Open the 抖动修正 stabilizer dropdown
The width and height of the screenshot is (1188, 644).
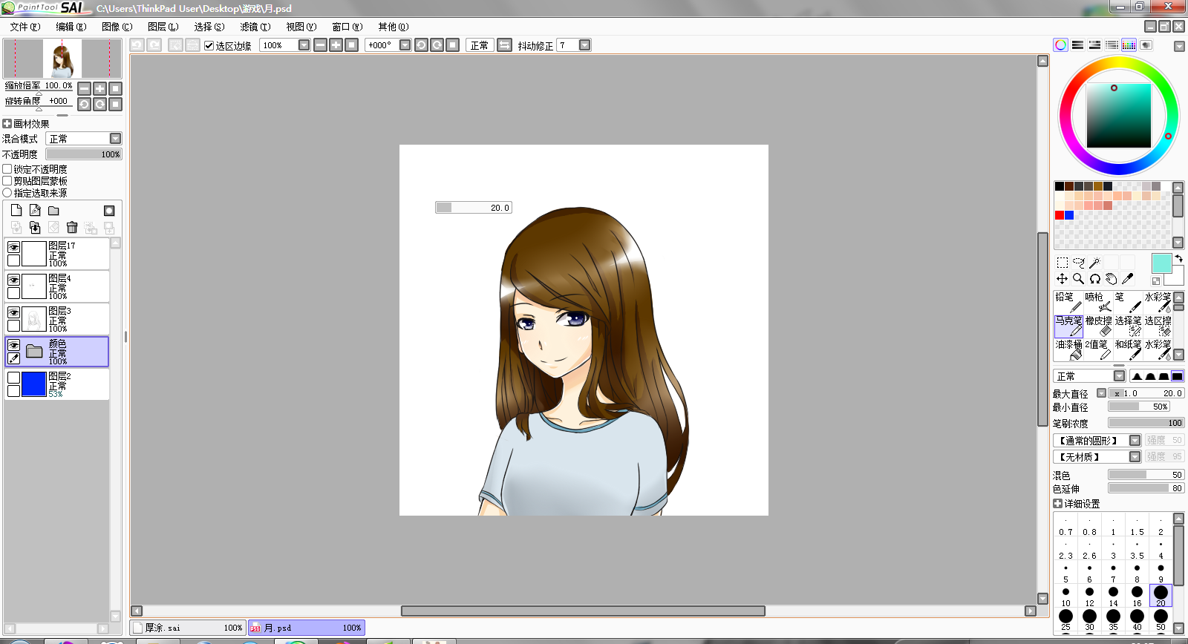[584, 45]
